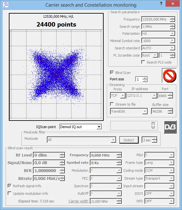Uncheck Refresh signal info

tap(9, 186)
